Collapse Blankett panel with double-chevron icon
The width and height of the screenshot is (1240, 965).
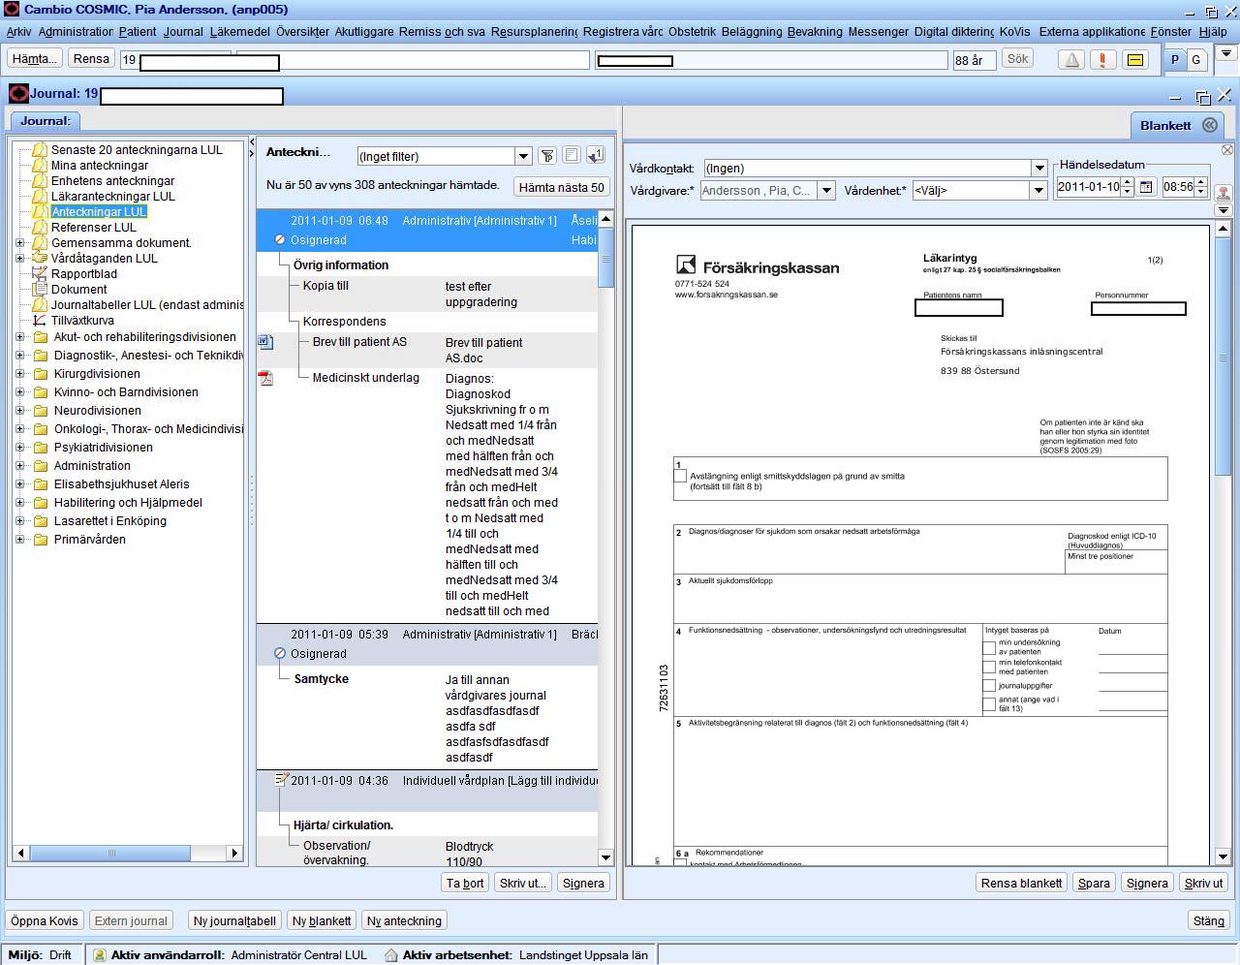pyautogui.click(x=1210, y=125)
